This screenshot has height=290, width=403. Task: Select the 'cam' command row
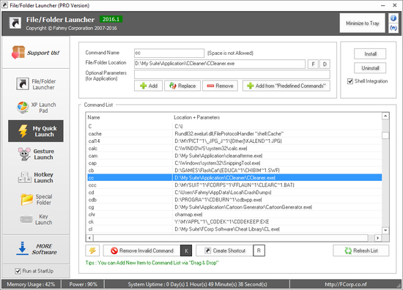[234, 156]
